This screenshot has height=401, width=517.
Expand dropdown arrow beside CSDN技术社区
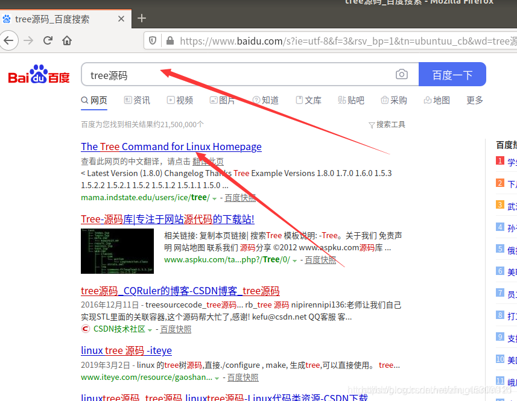click(150, 330)
